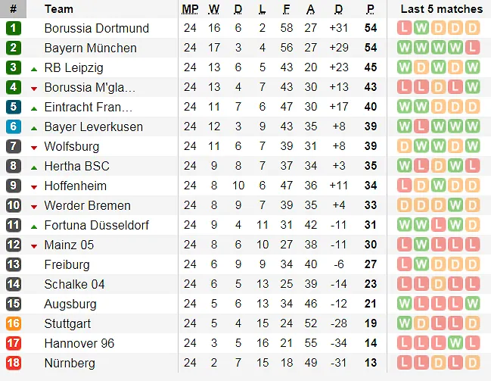The width and height of the screenshot is (491, 381).
Task: Click the light-blue rank 6 Leverkusen badge
Action: pos(13,126)
